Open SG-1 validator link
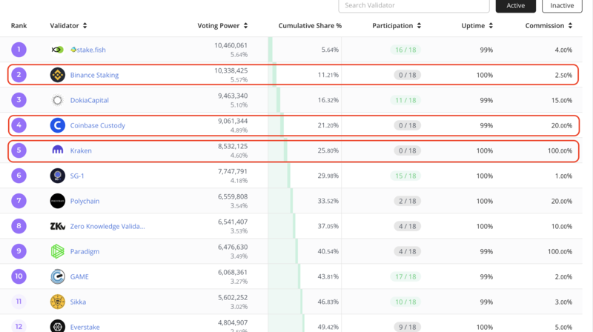The image size is (593, 332). pyautogui.click(x=77, y=176)
